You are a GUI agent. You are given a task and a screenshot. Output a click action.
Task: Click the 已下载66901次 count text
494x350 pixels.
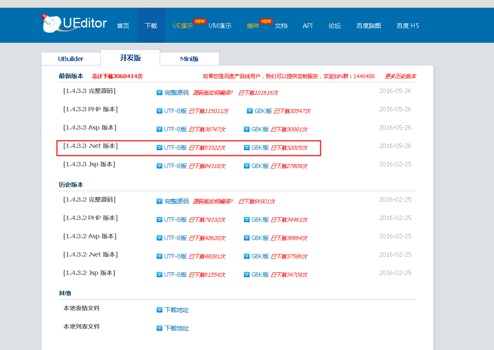(257, 201)
